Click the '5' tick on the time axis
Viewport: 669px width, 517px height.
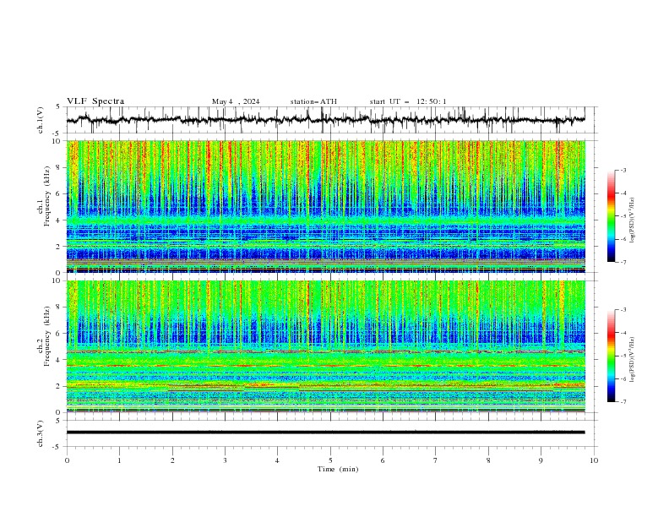click(330, 460)
